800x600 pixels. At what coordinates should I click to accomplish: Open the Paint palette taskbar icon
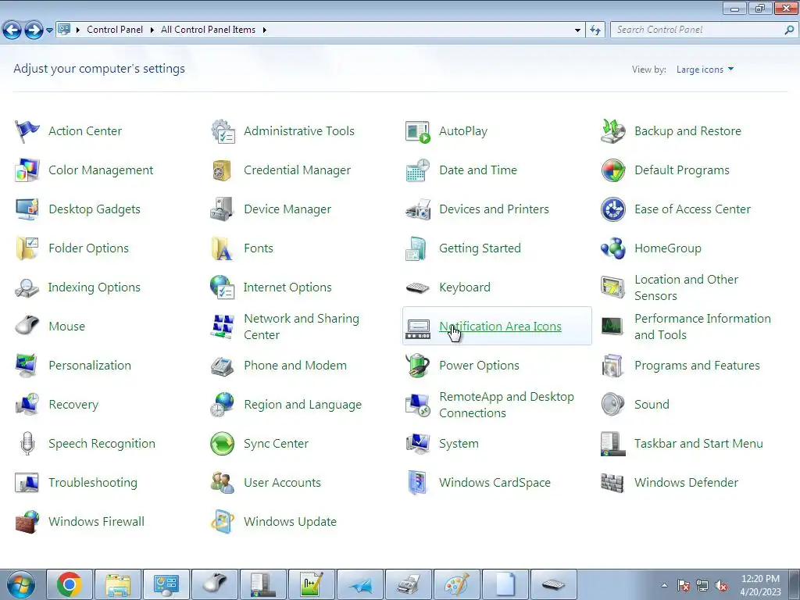(x=456, y=584)
